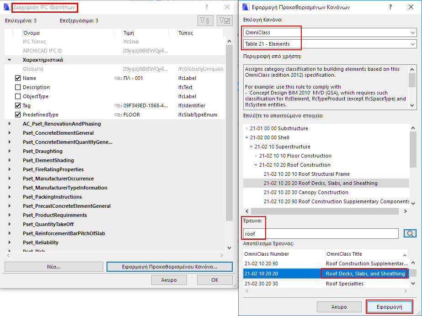Click the link icon beside ΠΛ - 001
This screenshot has width=422, height=316.
tap(118, 78)
